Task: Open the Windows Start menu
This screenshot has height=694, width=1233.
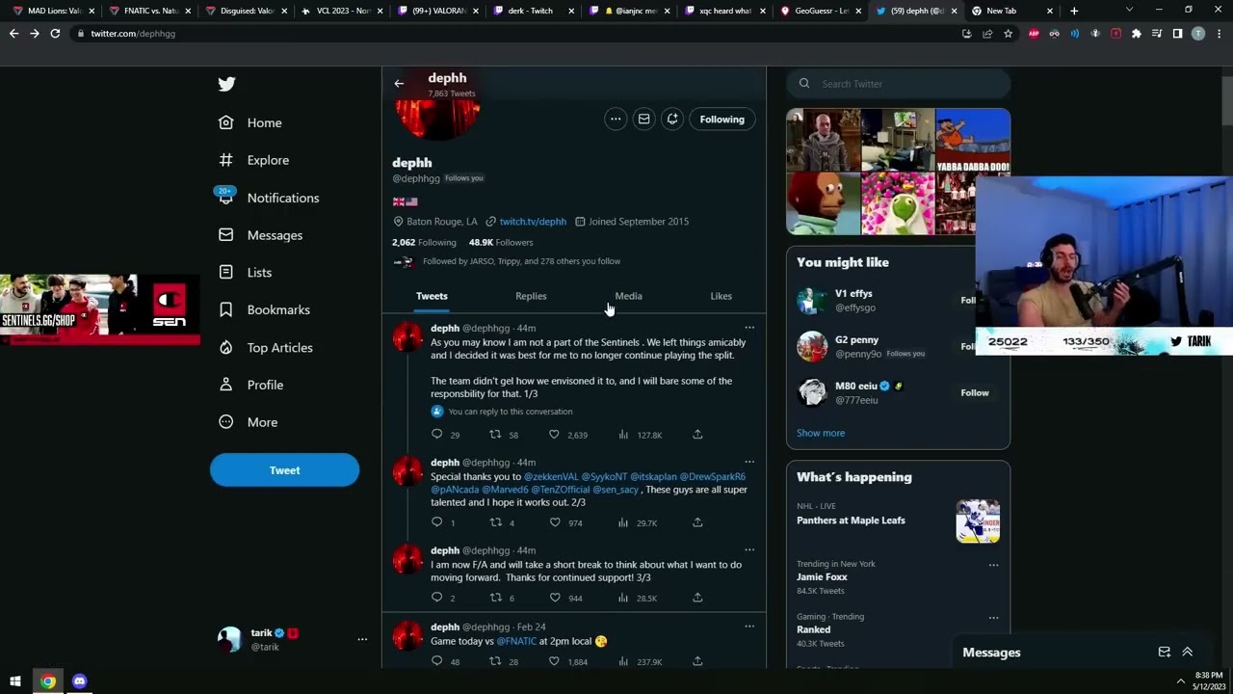Action: click(x=15, y=681)
